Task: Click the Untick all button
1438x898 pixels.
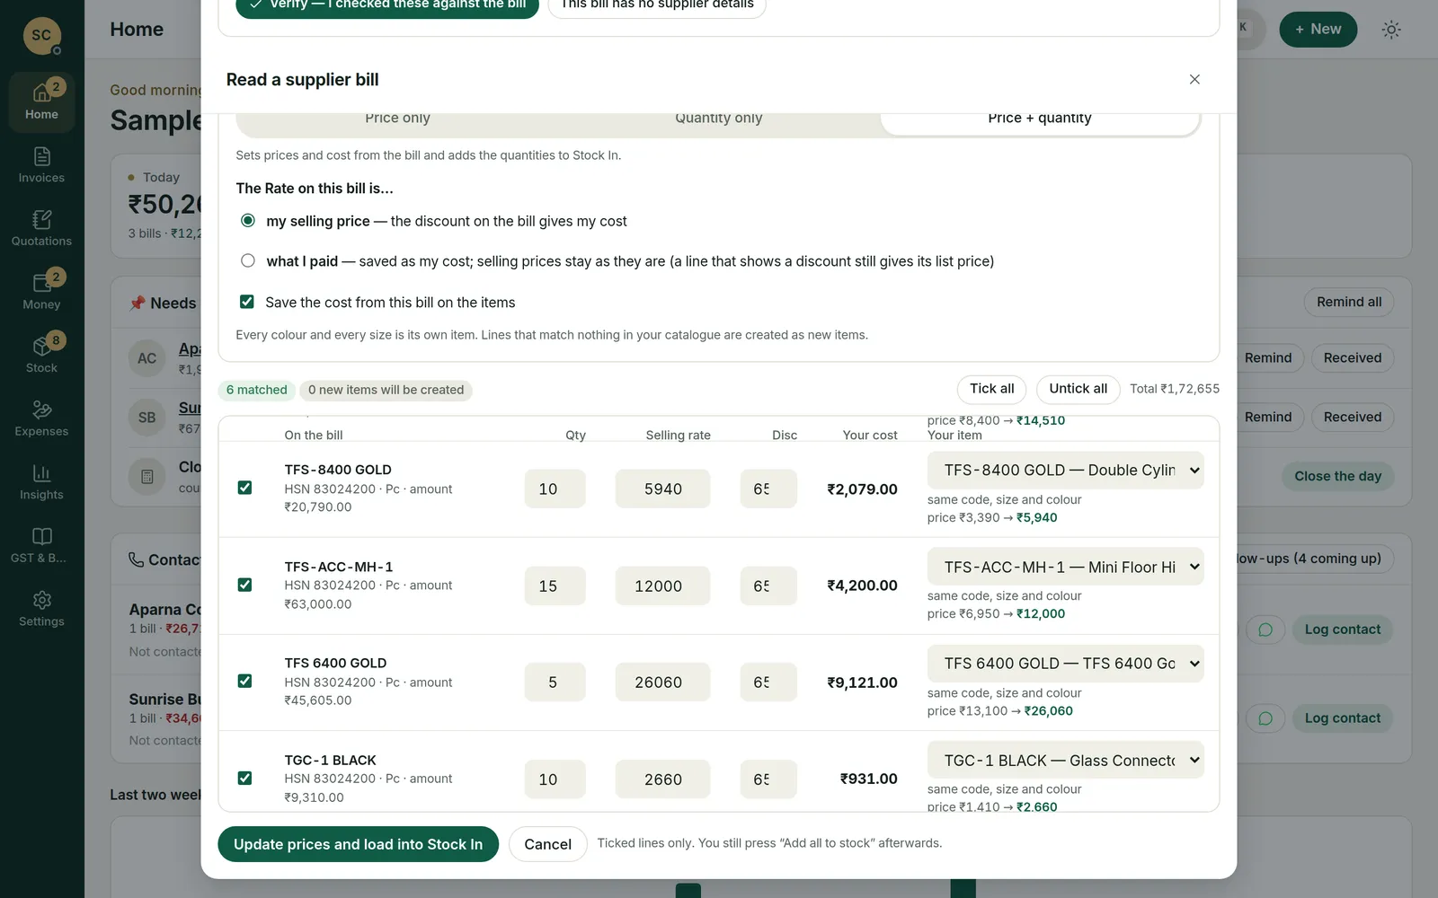Action: click(1078, 389)
